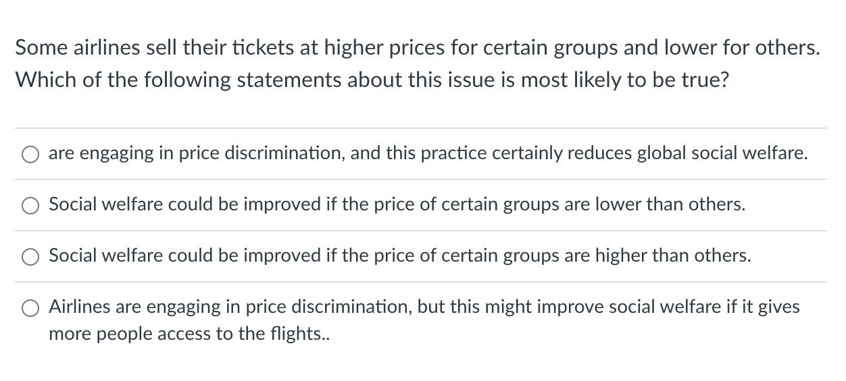Click answer text ending 'are lower than others.'
846x381 pixels.
[x=397, y=205]
